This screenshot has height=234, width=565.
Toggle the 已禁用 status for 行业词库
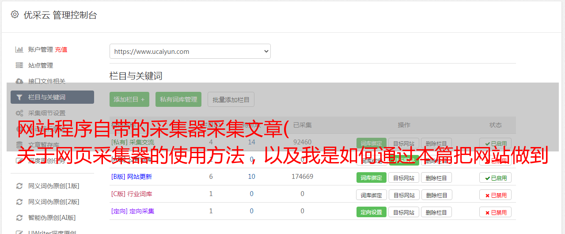(x=496, y=195)
